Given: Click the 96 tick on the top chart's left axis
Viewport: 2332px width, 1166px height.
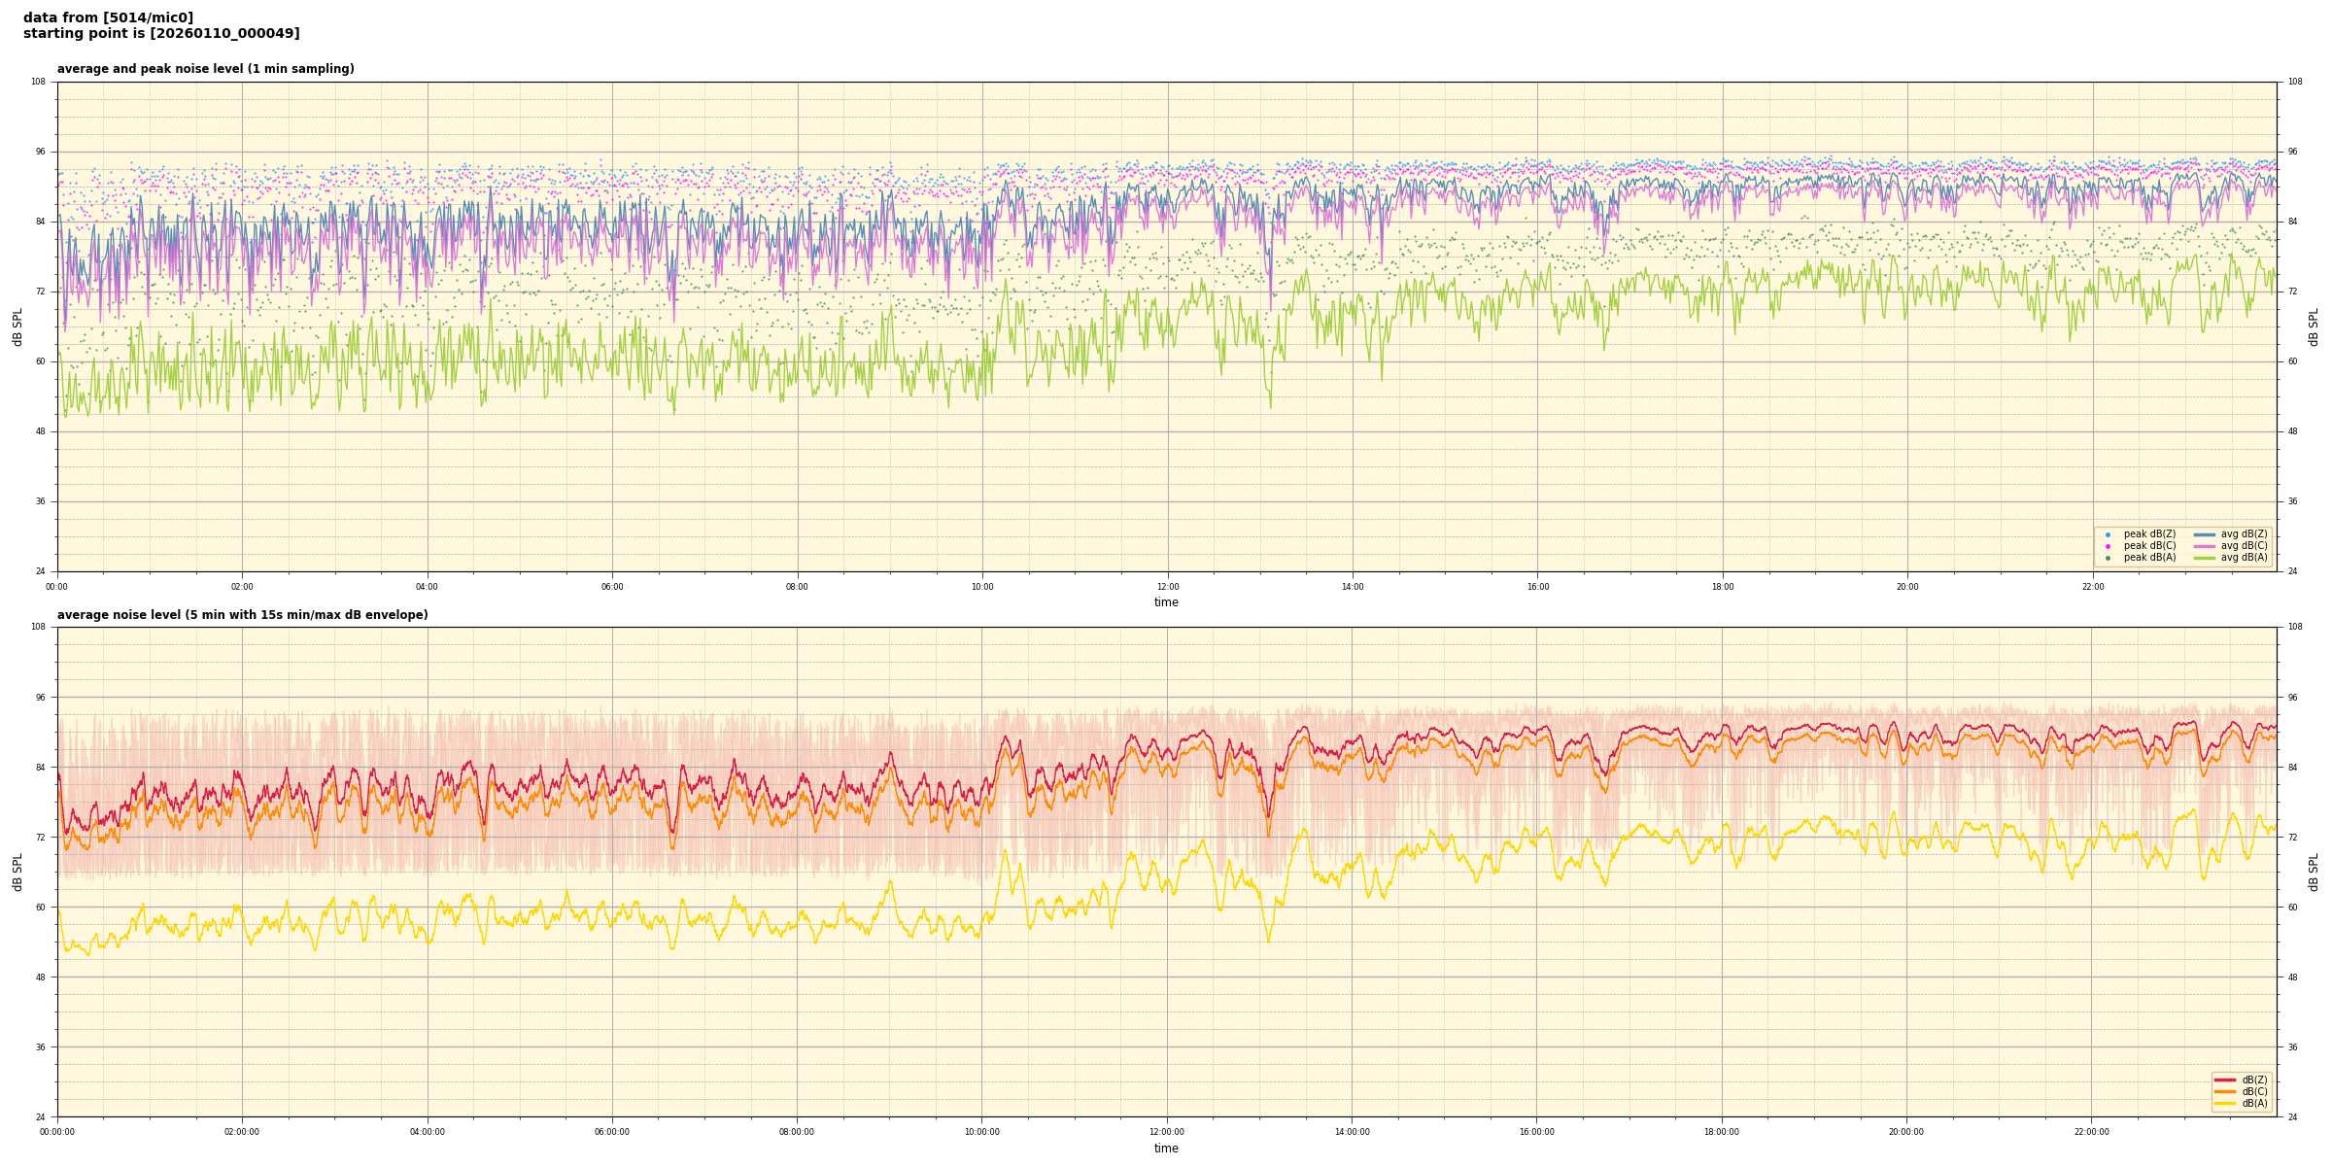Looking at the screenshot, I should (41, 152).
